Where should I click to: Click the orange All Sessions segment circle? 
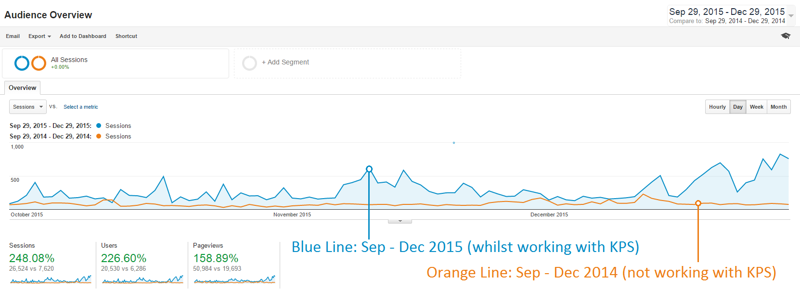tap(39, 63)
